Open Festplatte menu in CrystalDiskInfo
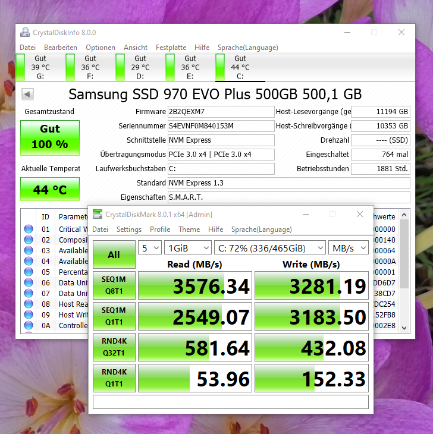Image resolution: width=433 pixels, height=434 pixels. click(x=171, y=48)
